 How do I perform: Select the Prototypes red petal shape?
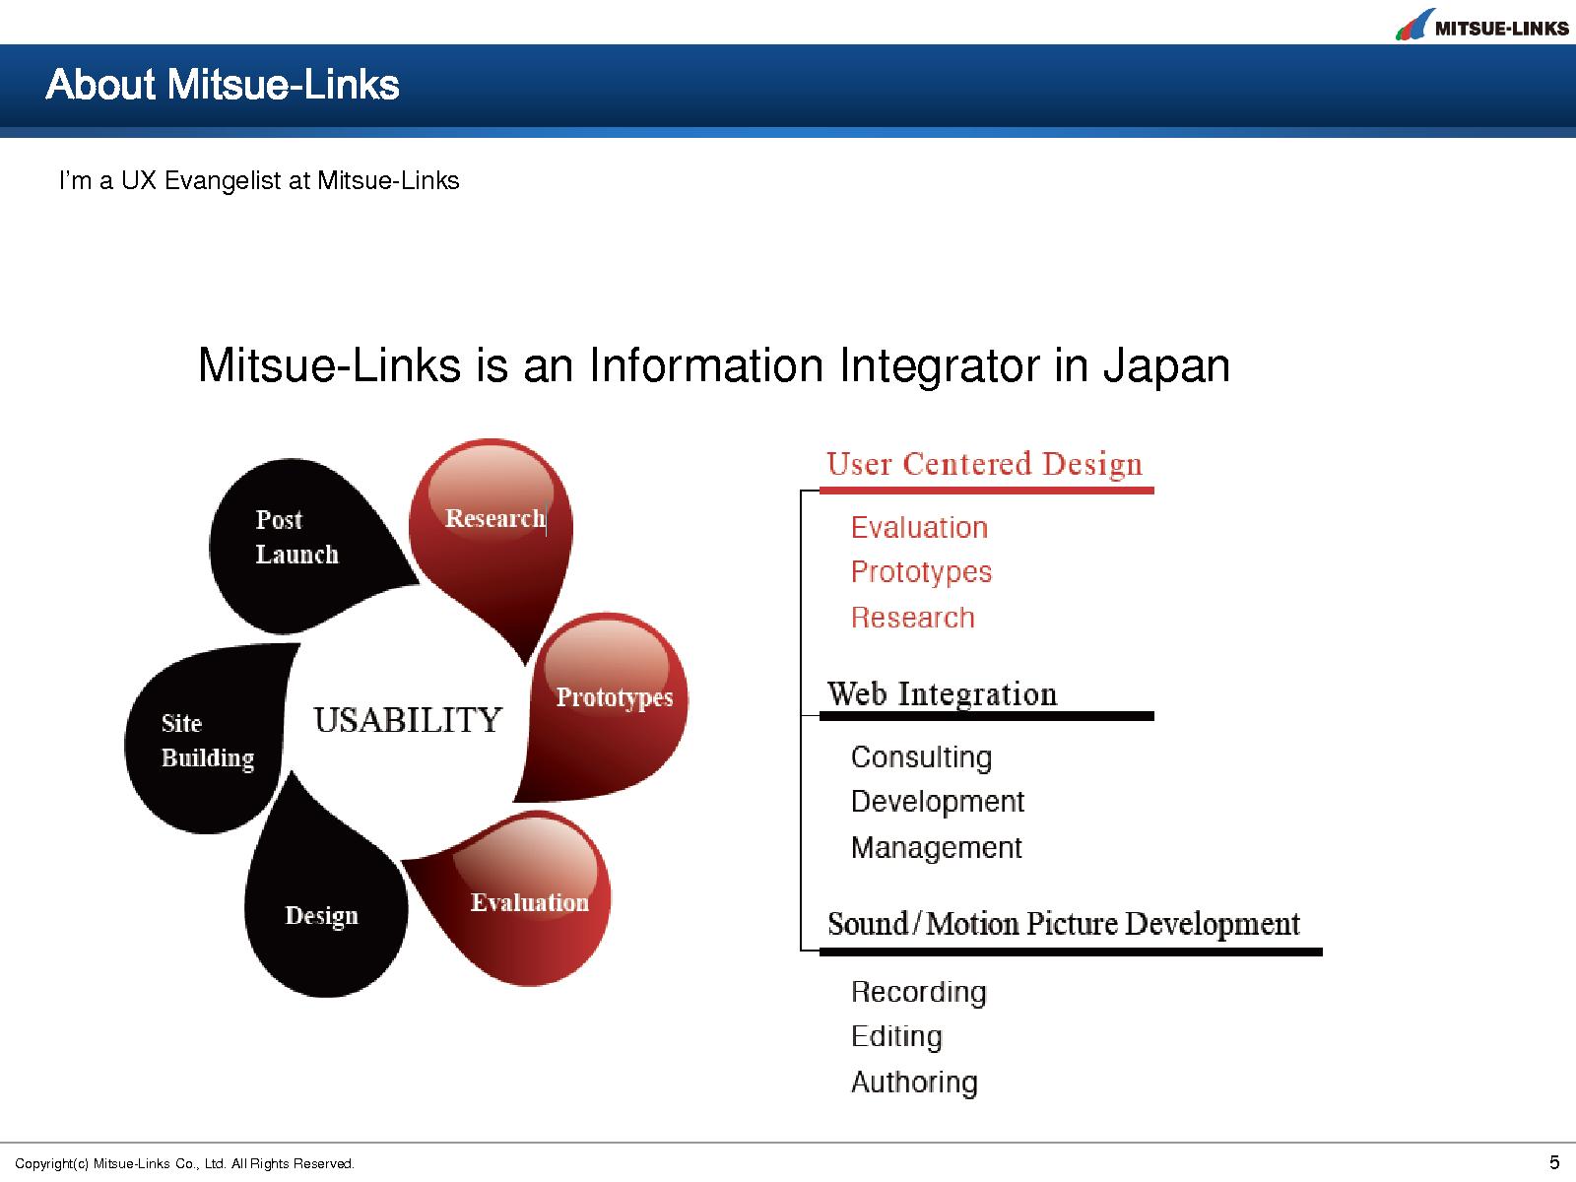[x=602, y=708]
